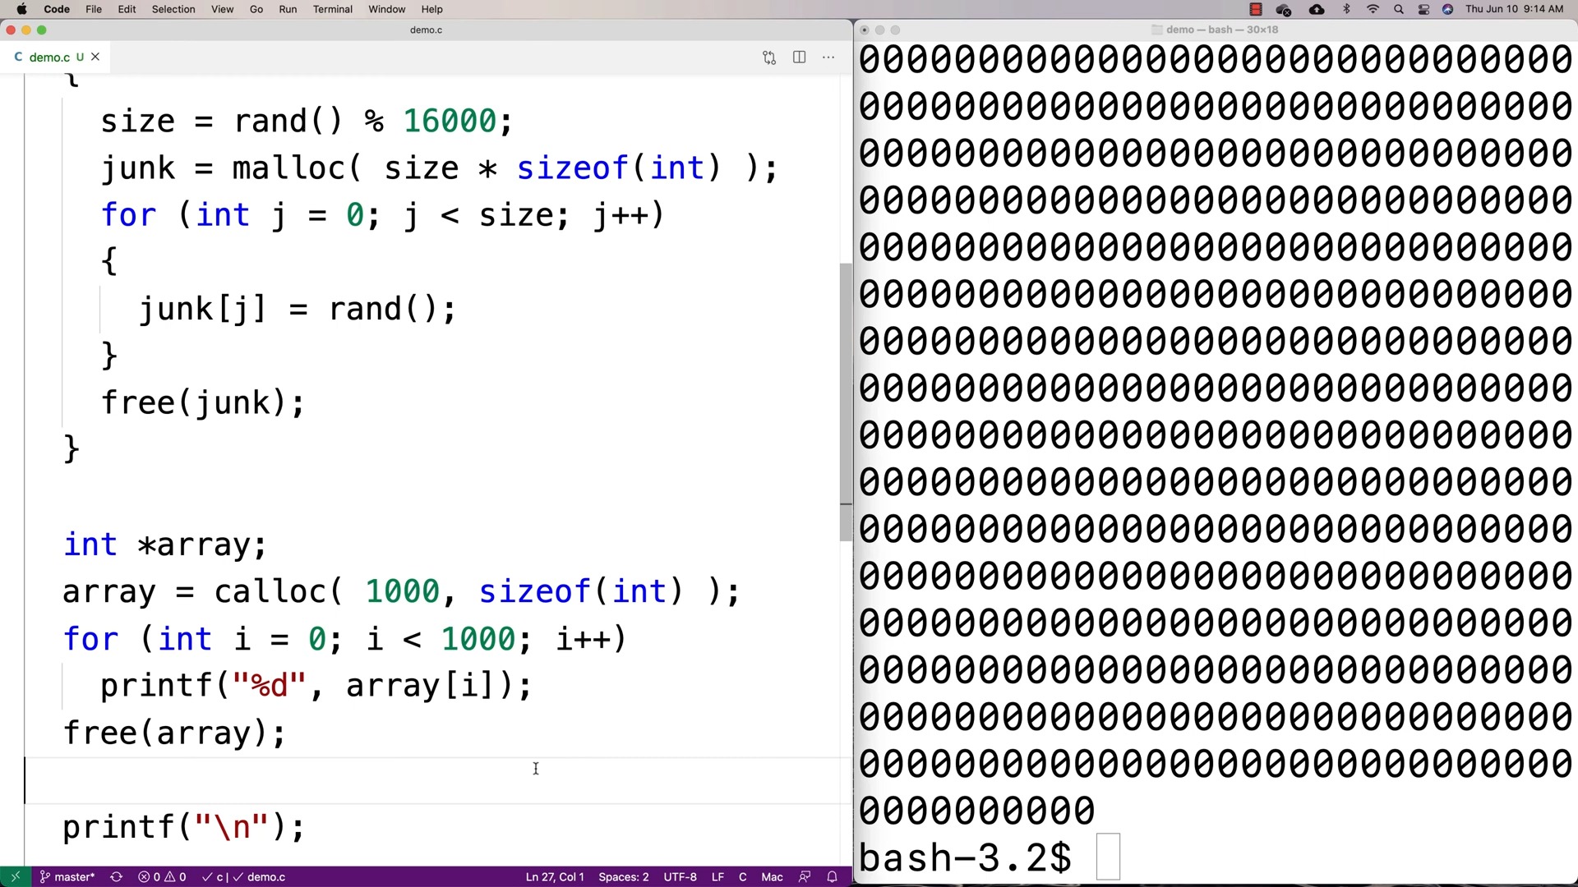Viewport: 1578px width, 887px height.
Task: Click the 'int *array;' declaration line
Action: [165, 544]
